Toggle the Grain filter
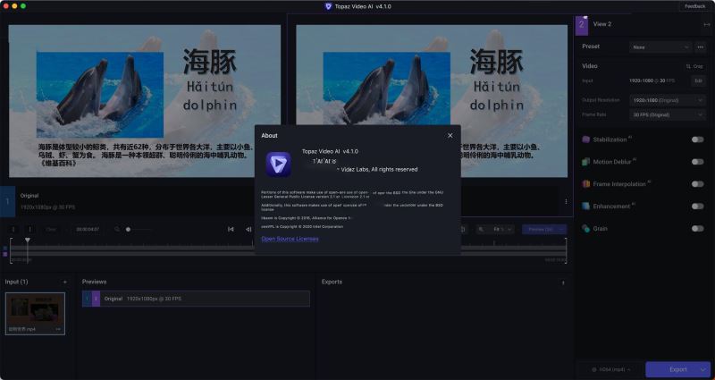Screen dimensions: 715x380 coord(697,229)
